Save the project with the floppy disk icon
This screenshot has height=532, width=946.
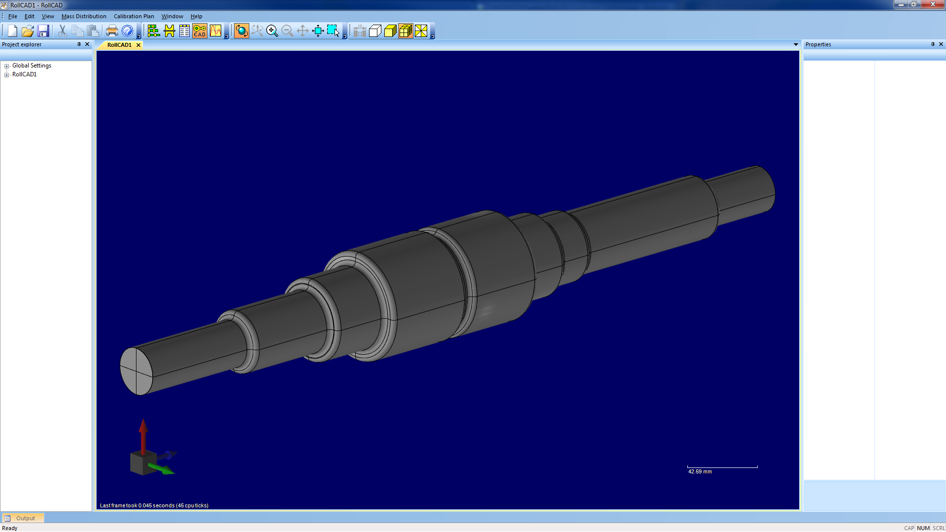[x=43, y=31]
